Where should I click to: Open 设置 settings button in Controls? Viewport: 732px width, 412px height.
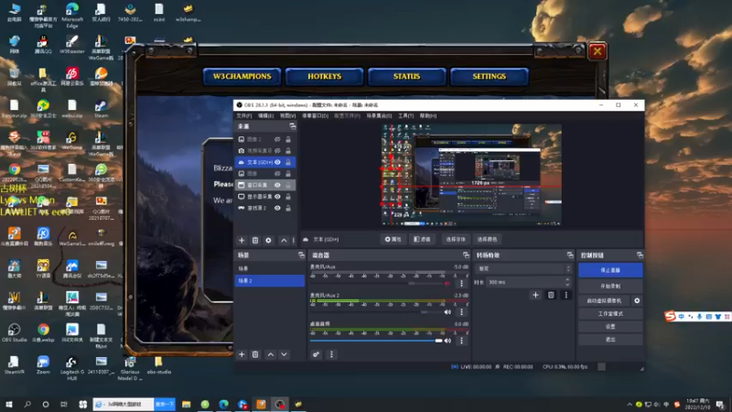coord(610,327)
